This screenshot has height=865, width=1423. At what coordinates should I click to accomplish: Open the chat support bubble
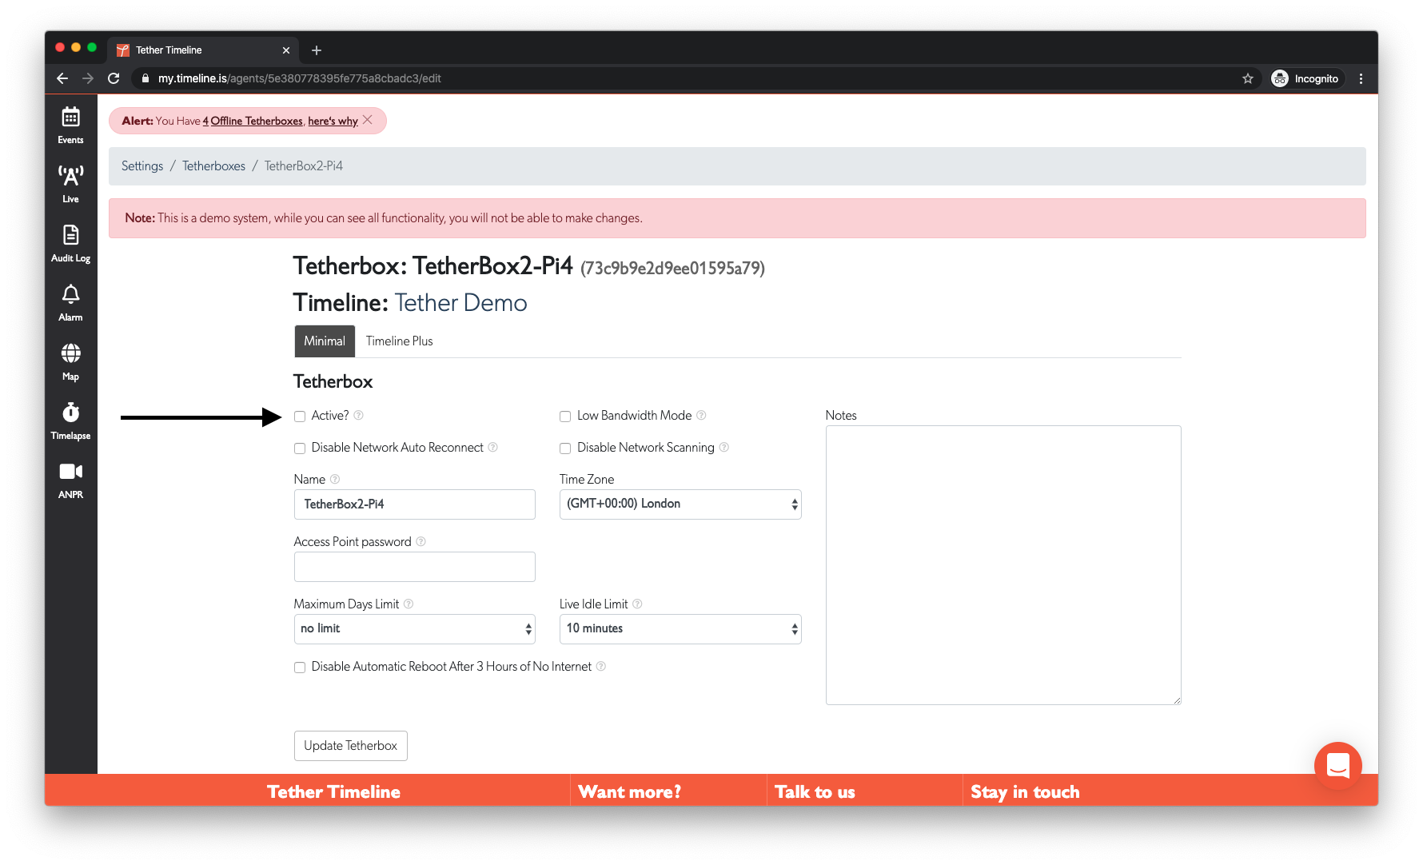tap(1337, 765)
